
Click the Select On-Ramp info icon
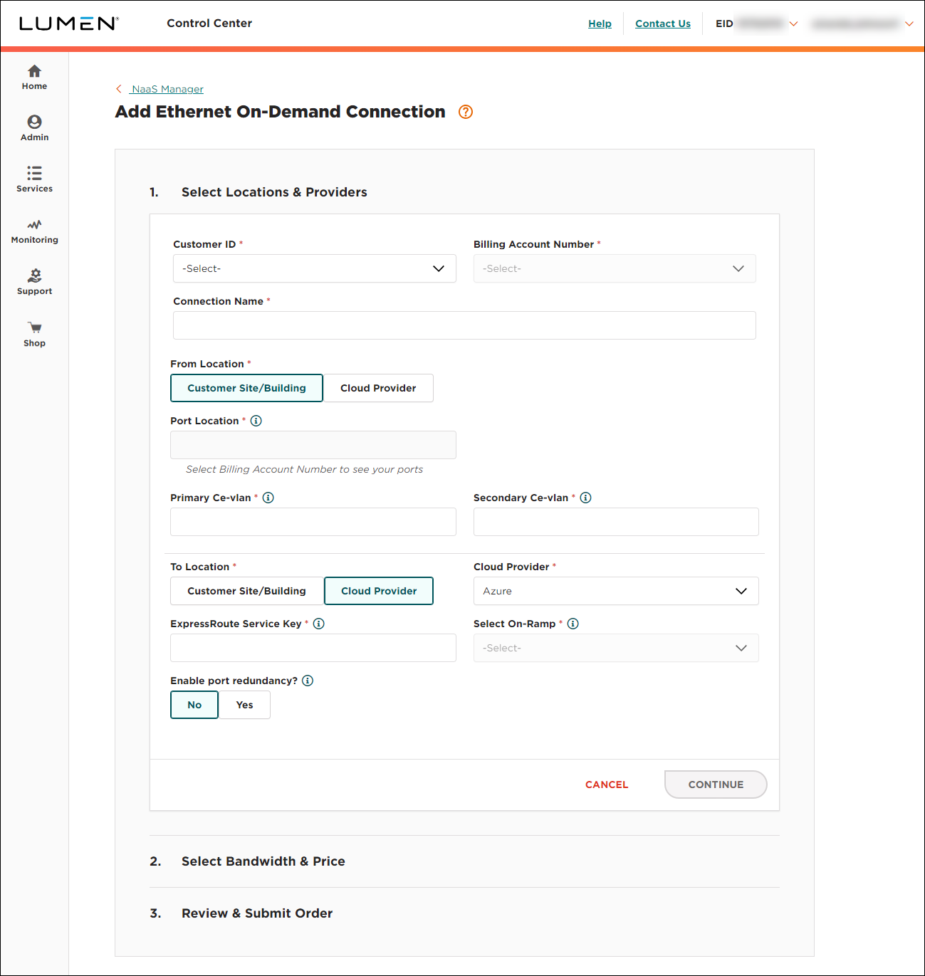pyautogui.click(x=573, y=624)
